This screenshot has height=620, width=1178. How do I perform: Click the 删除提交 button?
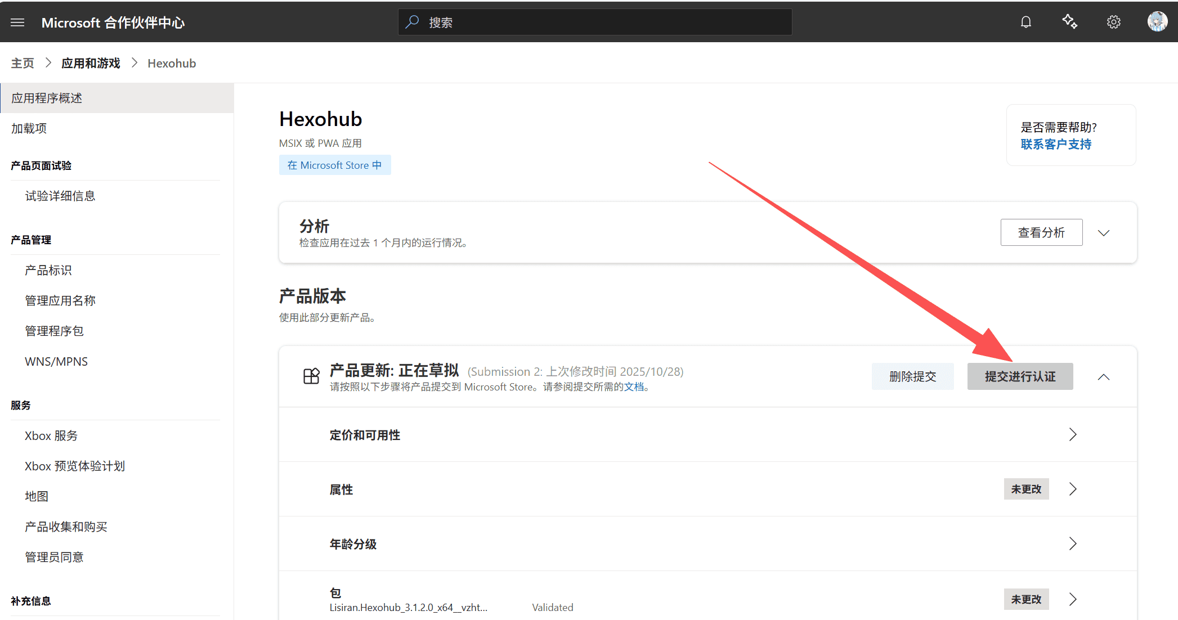pos(912,376)
